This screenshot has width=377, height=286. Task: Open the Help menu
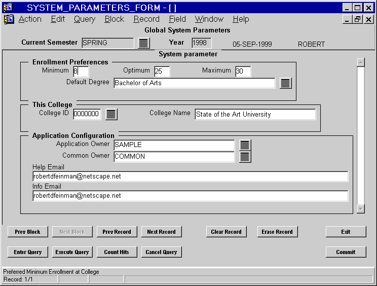(241, 19)
